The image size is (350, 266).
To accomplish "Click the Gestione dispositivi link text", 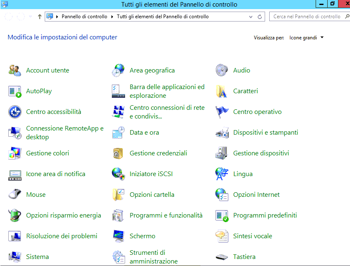I will coord(261,153).
